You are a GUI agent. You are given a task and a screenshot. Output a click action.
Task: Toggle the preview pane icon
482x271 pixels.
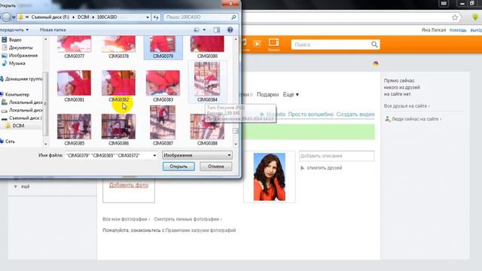tap(217, 30)
